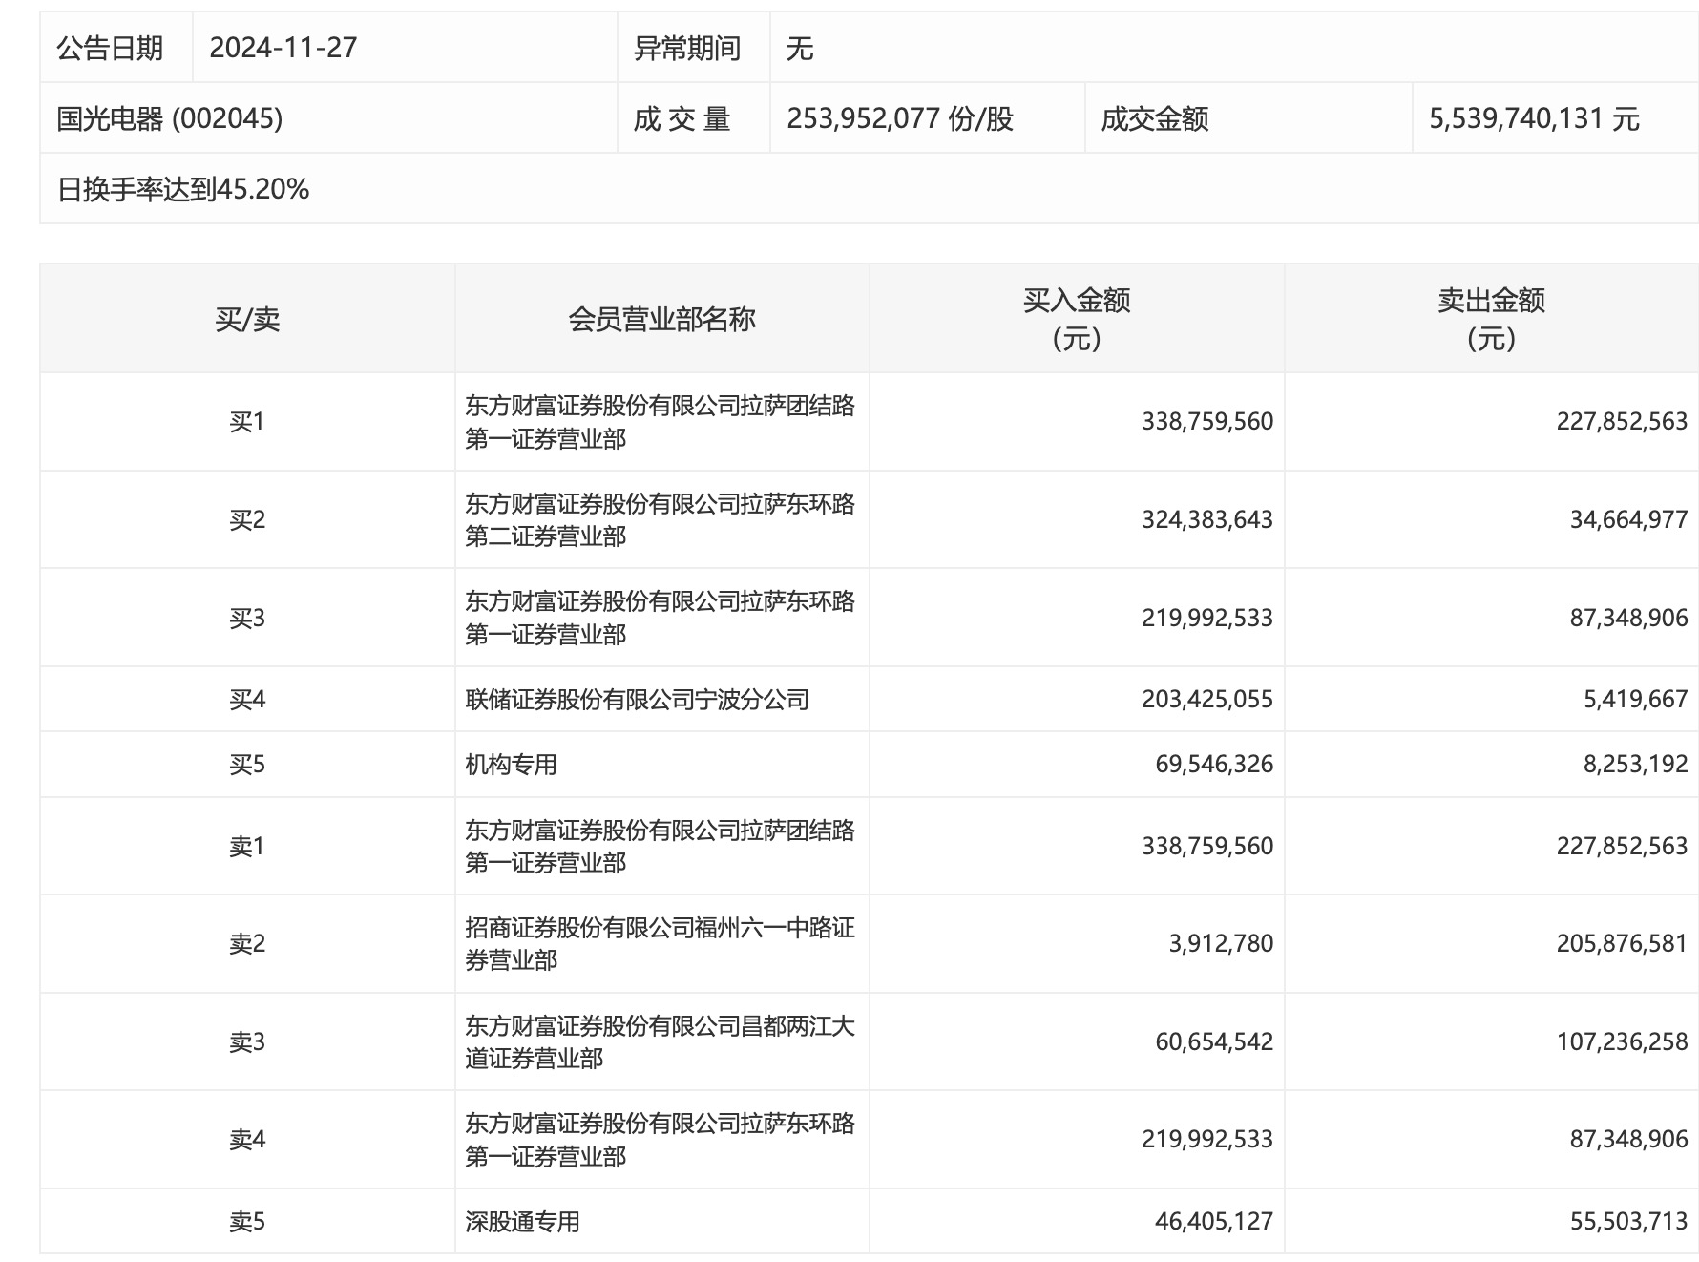This screenshot has height=1262, width=1699.
Task: Click the 日换手率达到45.20% note
Action: [x=183, y=189]
